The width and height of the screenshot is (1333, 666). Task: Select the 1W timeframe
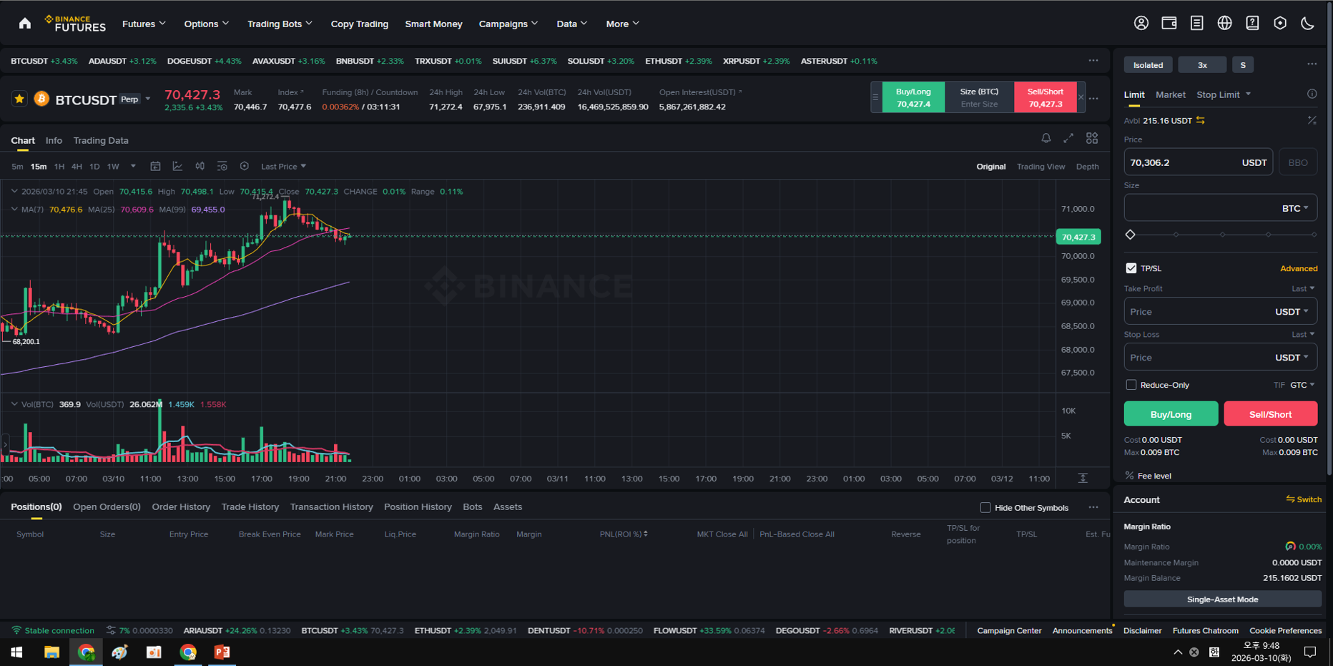point(113,167)
